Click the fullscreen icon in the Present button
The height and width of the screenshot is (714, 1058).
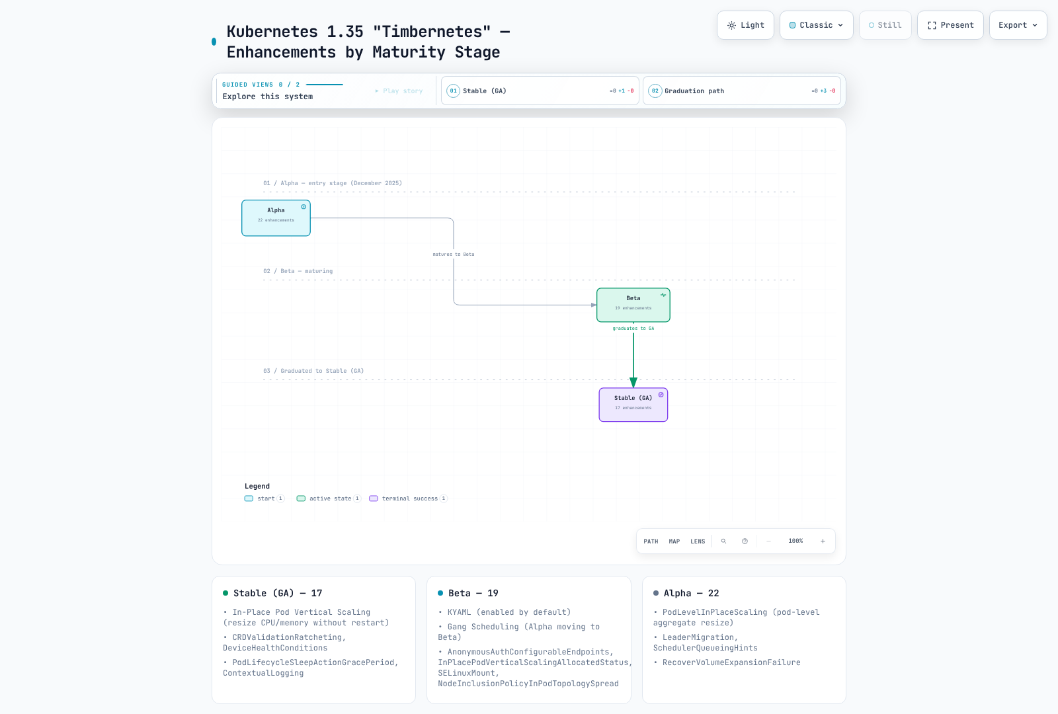[x=932, y=25]
